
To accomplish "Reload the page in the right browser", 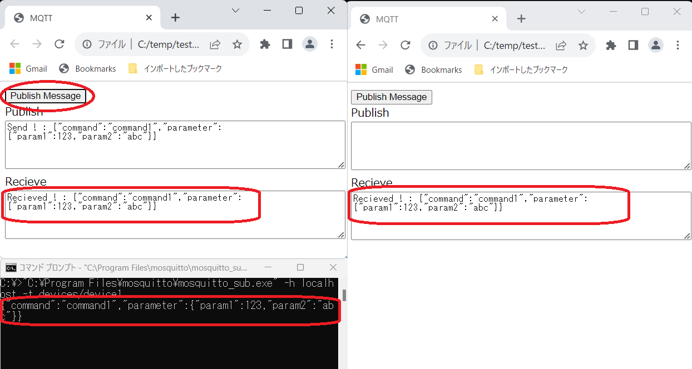I will click(406, 46).
